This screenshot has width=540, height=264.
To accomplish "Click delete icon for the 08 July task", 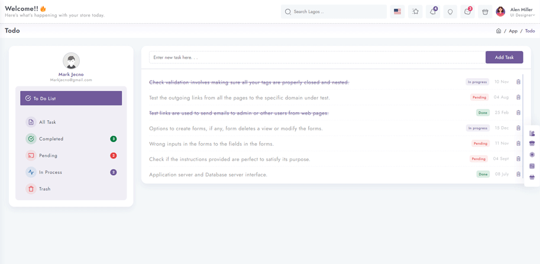I will point(518,174).
